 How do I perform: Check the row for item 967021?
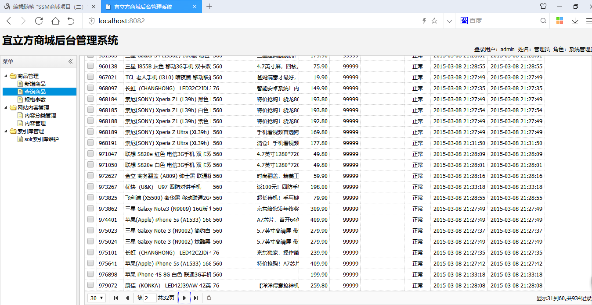(x=90, y=77)
